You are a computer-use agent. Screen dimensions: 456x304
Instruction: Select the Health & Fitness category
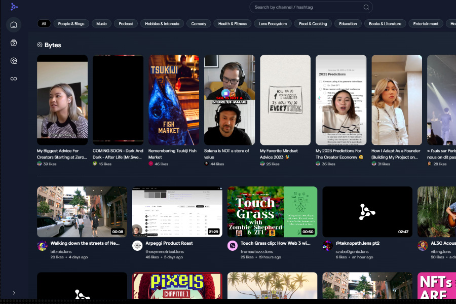pos(233,24)
